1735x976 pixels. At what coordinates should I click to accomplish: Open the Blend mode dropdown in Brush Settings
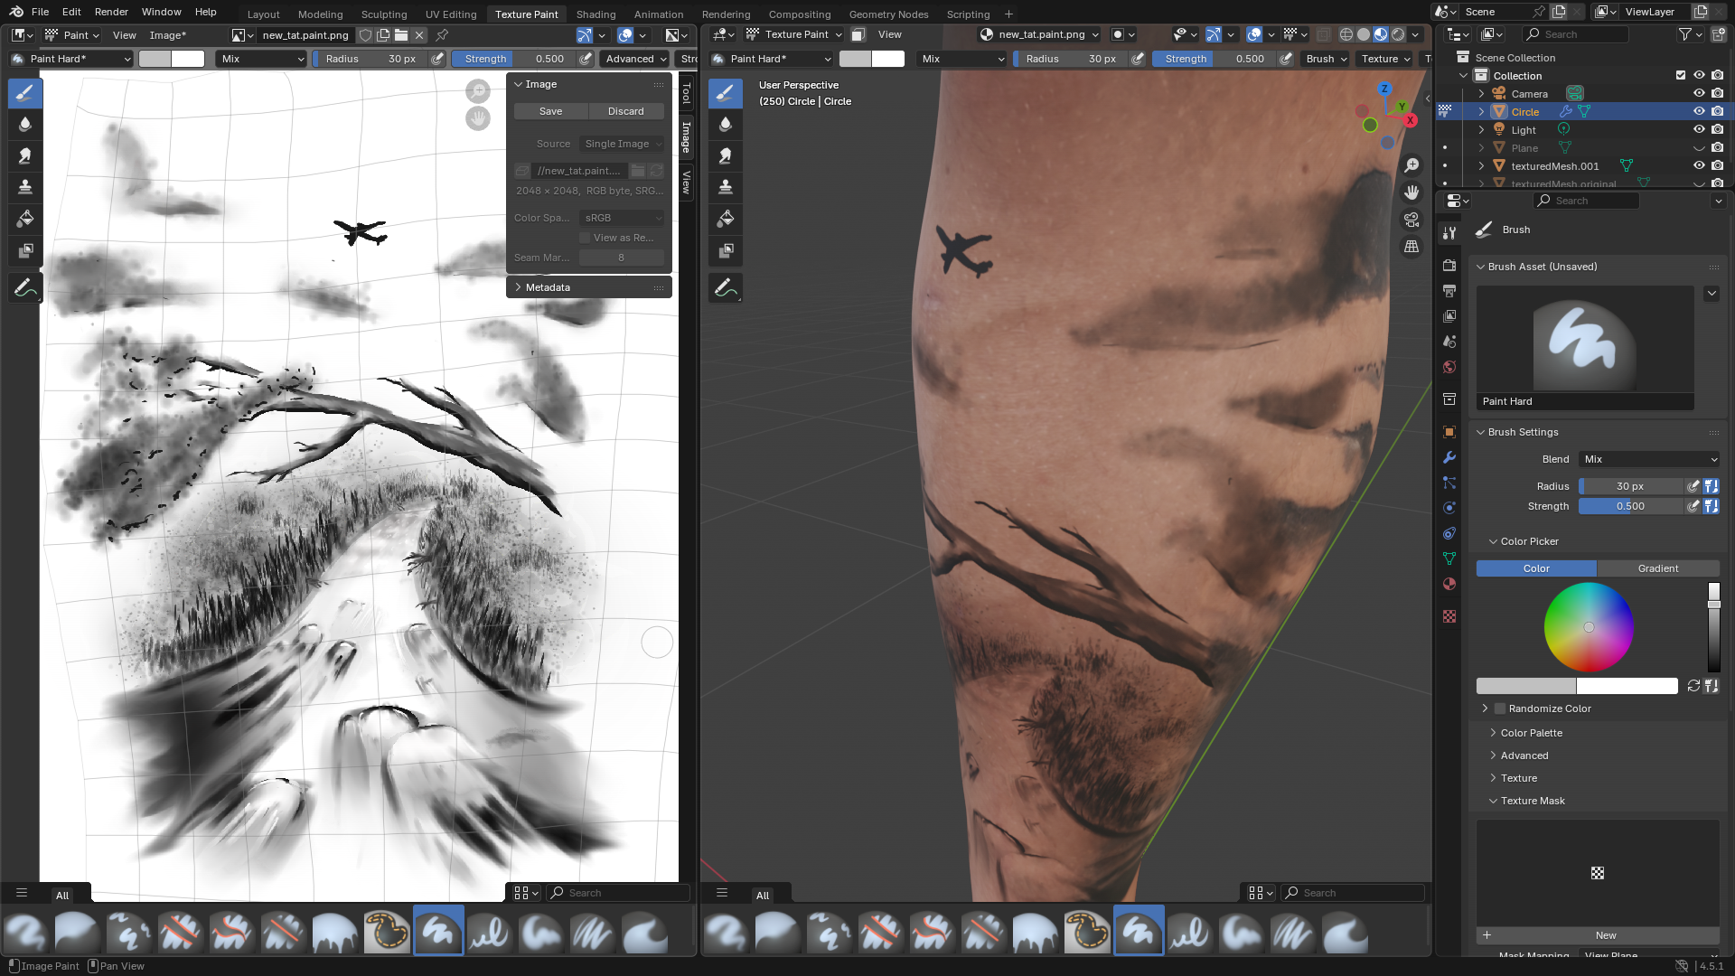(x=1649, y=459)
